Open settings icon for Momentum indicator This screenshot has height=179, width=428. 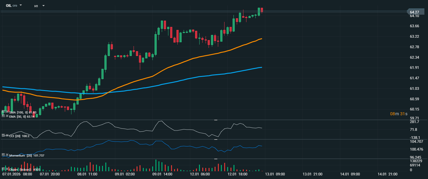coord(3,155)
